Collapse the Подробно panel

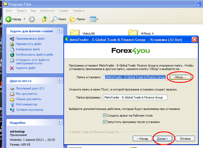click(59, 122)
